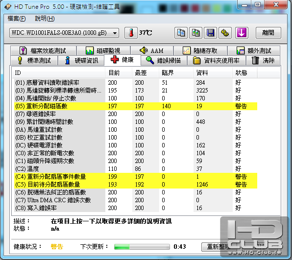Open the options wrench icon
Image resolution: width=292 pixels, height=260 pixels.
pos(225,33)
